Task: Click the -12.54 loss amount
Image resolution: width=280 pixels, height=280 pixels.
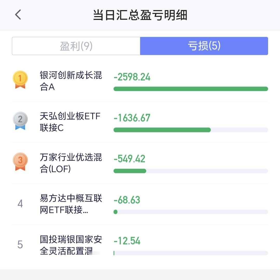Action: [127, 241]
